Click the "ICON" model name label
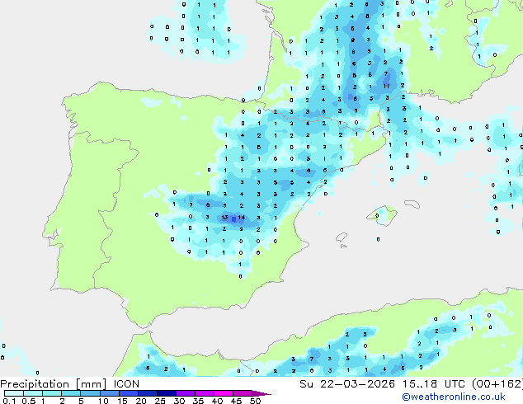 126,384
